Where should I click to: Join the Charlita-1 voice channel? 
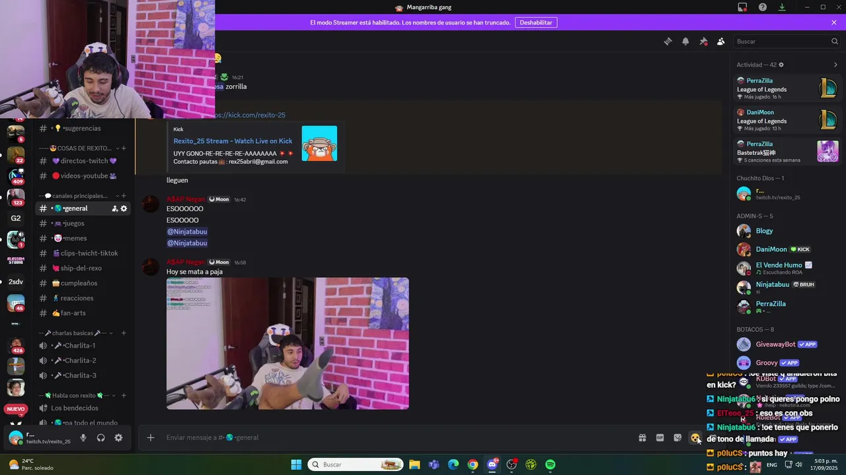point(84,346)
